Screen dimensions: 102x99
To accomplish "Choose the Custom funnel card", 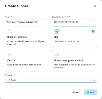I will pyautogui.click(x=28, y=61).
